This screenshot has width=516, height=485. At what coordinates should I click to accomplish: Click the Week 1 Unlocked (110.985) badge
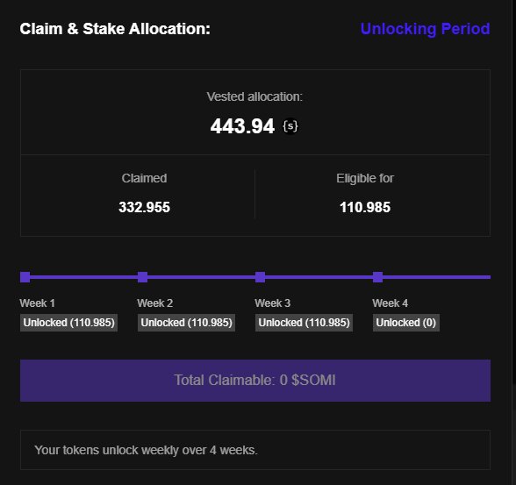tap(68, 323)
